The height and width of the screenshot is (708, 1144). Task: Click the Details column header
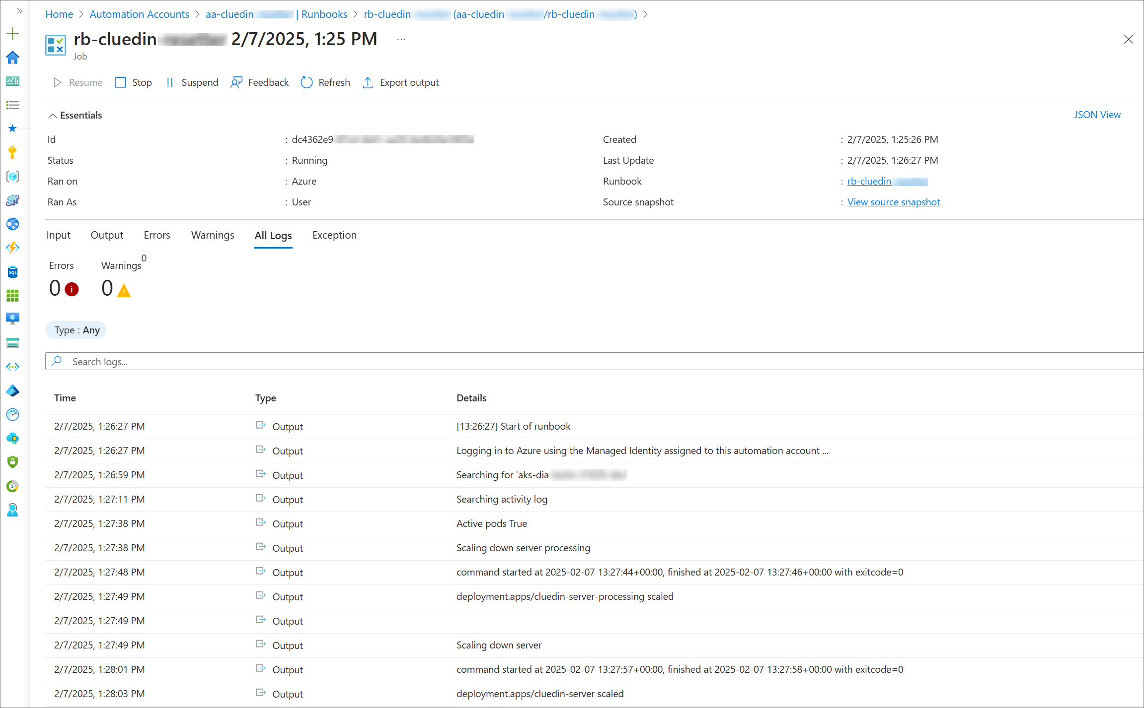coord(471,398)
